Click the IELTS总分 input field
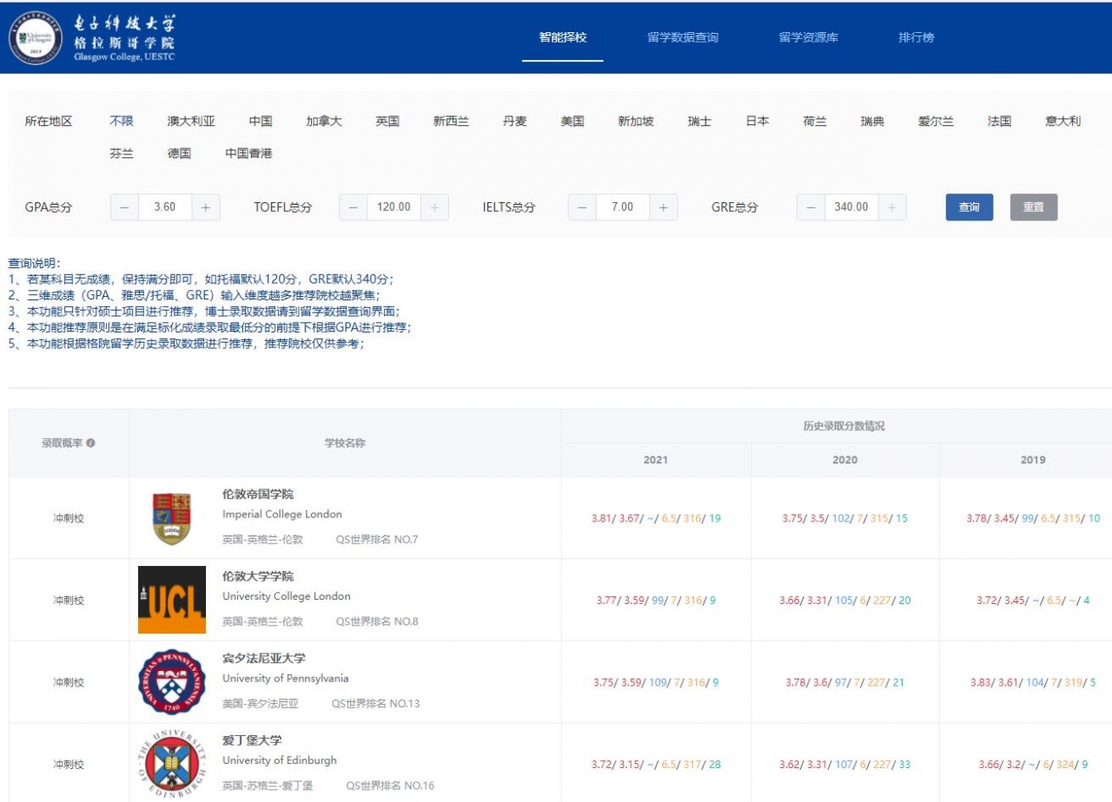The image size is (1112, 802). (622, 207)
